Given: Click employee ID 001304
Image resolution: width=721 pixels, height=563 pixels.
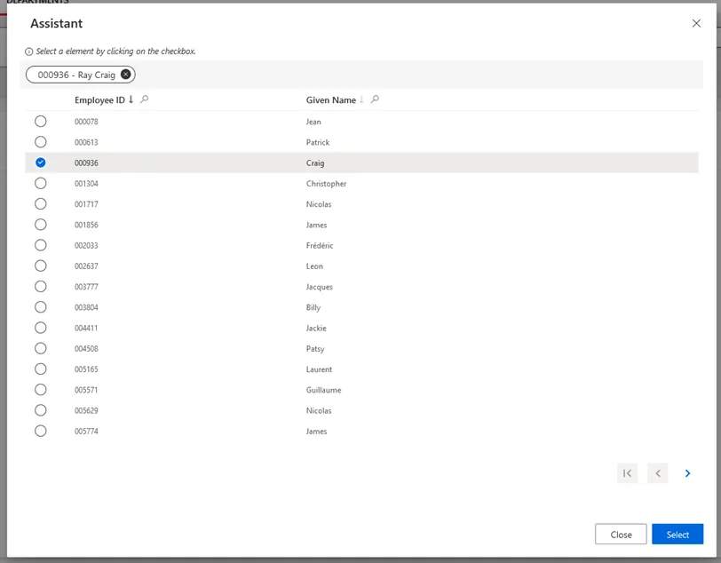Looking at the screenshot, I should [86, 184].
